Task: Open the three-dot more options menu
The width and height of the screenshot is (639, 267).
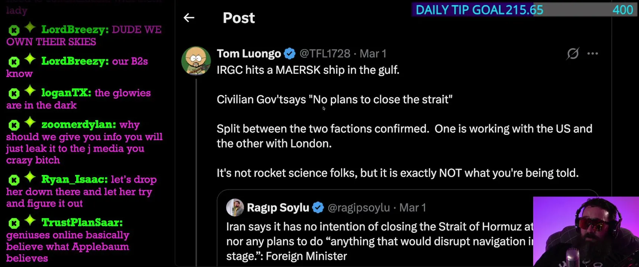Action: tap(593, 54)
